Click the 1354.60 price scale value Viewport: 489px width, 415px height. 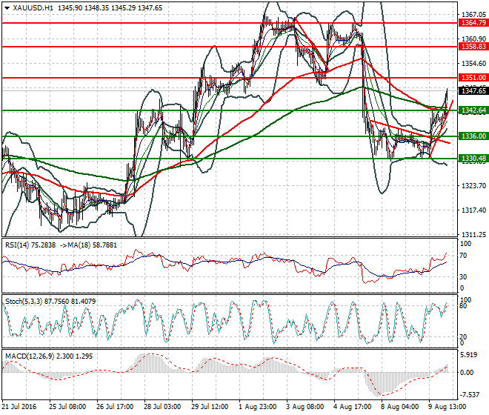point(473,63)
